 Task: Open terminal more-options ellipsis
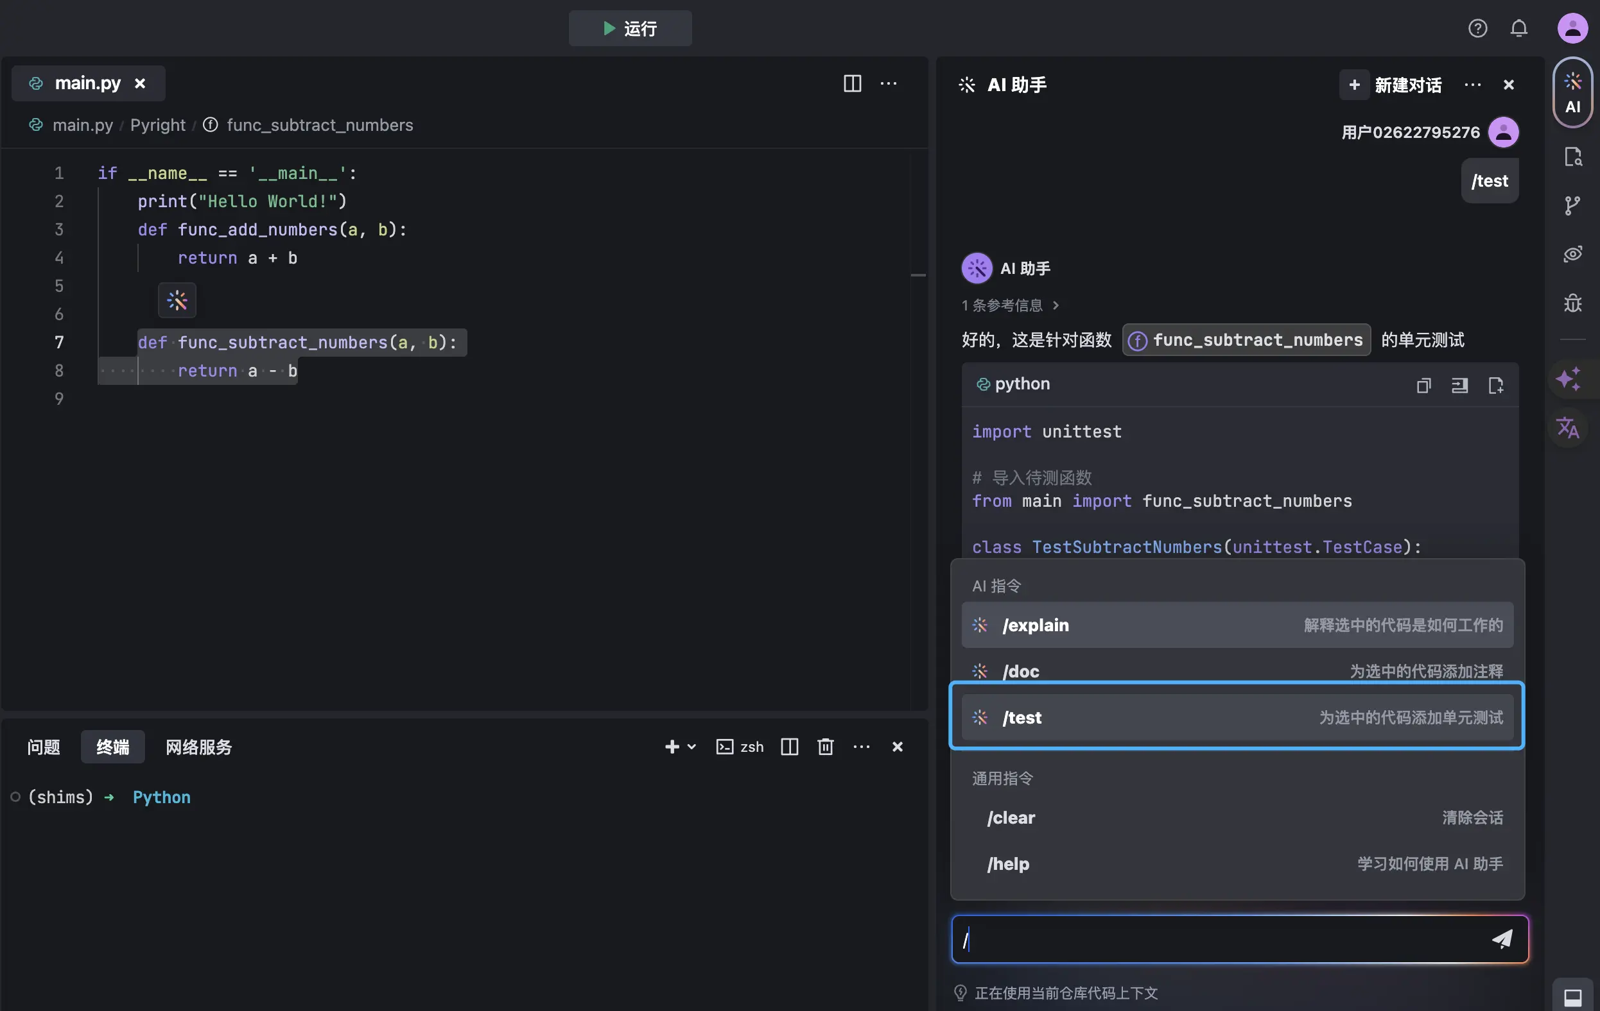point(862,747)
